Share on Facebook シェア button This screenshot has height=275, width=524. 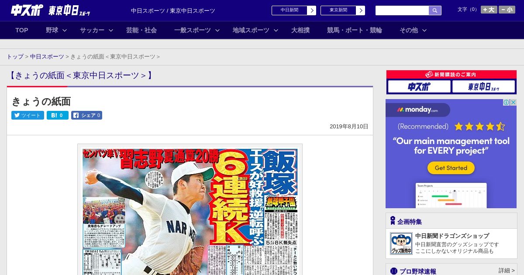click(87, 115)
